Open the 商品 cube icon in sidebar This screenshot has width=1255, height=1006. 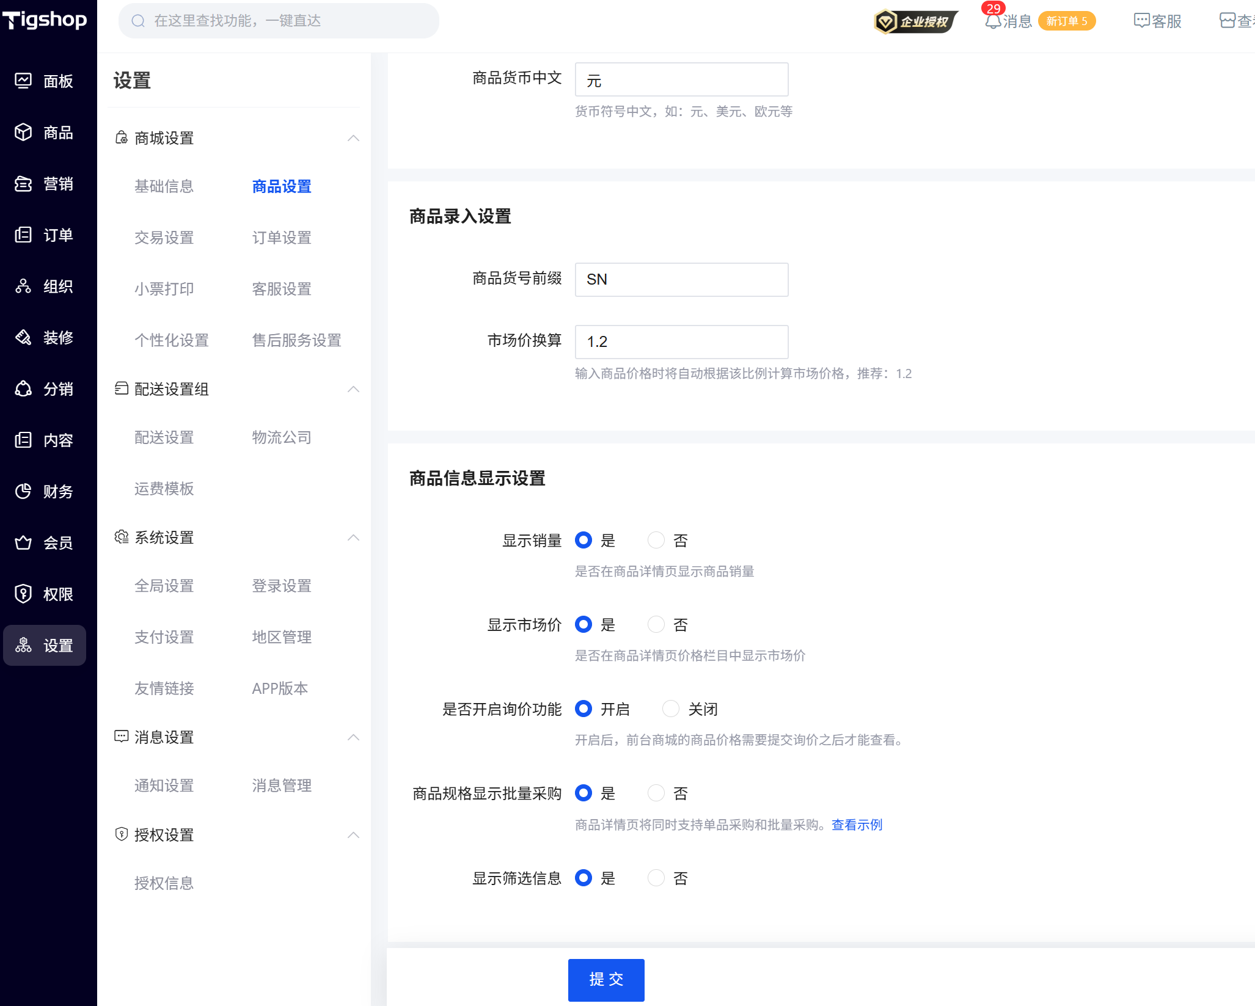point(23,132)
